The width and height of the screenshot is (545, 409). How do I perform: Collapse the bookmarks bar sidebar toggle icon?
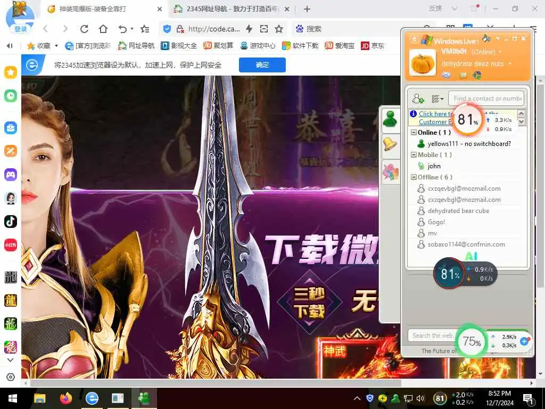[10, 46]
